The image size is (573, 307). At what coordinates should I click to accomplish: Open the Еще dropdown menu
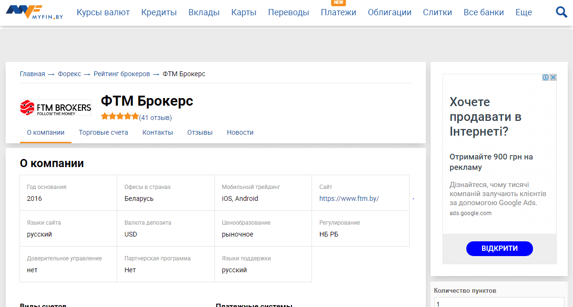(523, 12)
